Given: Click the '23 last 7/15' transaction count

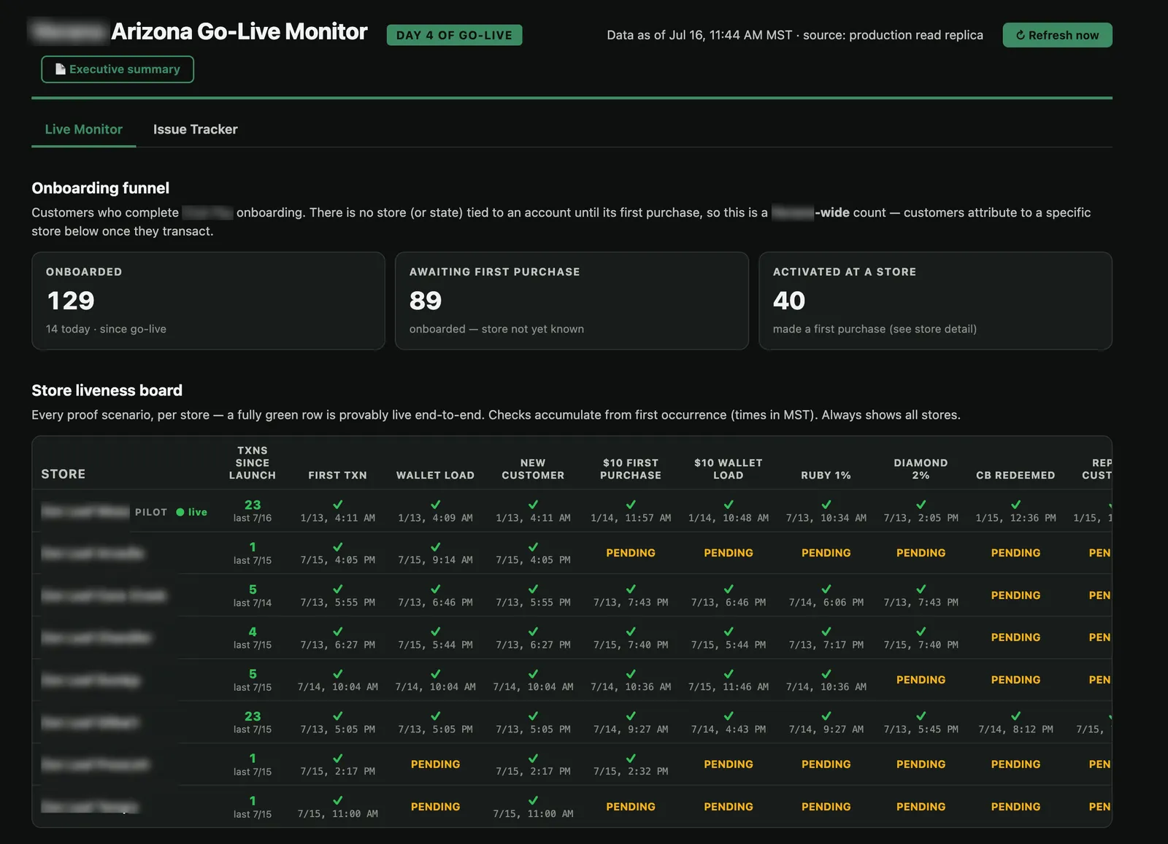Looking at the screenshot, I should [253, 722].
